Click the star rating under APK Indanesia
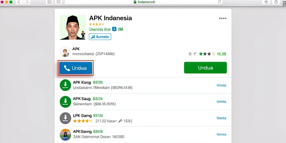The width and height of the screenshot is (286, 143). [x=97, y=24]
